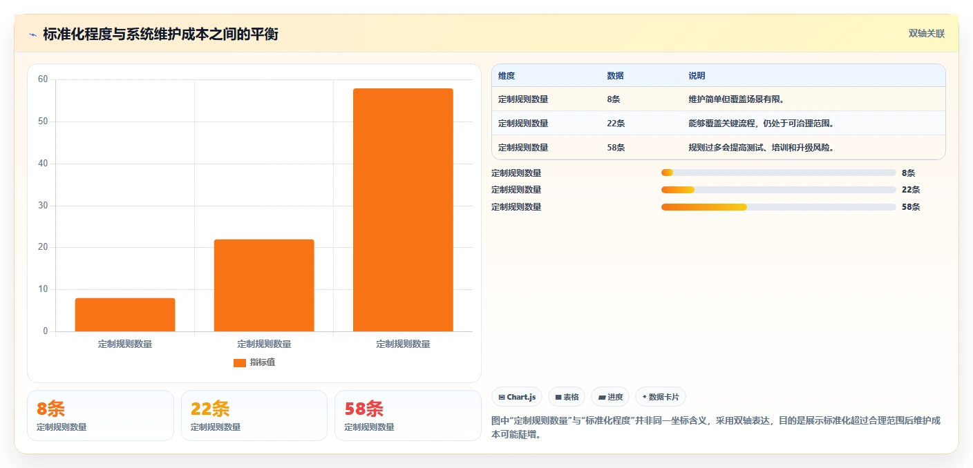Open the 22条 data card
The width and height of the screenshot is (973, 468).
point(254,416)
